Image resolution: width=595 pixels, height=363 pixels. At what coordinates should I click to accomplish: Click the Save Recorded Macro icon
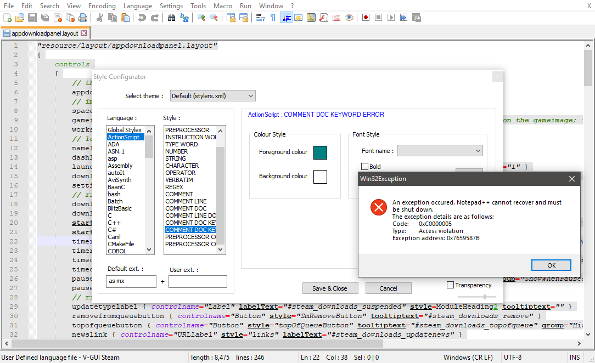click(x=416, y=18)
